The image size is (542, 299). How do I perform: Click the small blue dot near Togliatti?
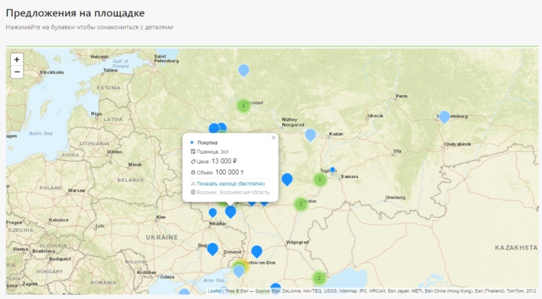click(332, 170)
